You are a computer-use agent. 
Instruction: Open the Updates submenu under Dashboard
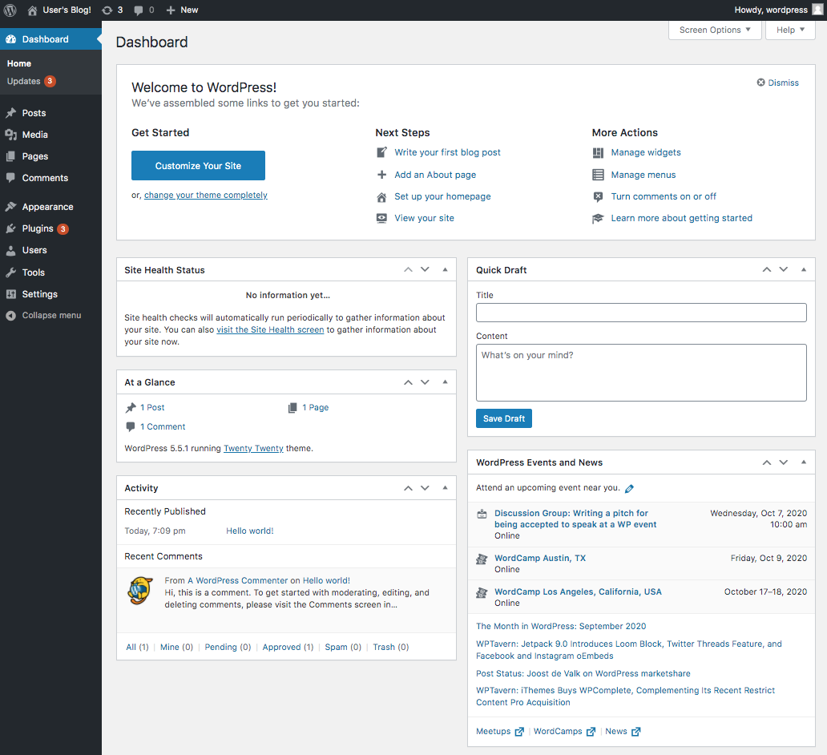30,81
